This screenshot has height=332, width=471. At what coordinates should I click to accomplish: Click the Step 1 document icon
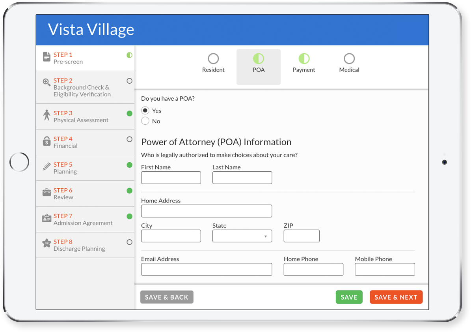(x=47, y=56)
